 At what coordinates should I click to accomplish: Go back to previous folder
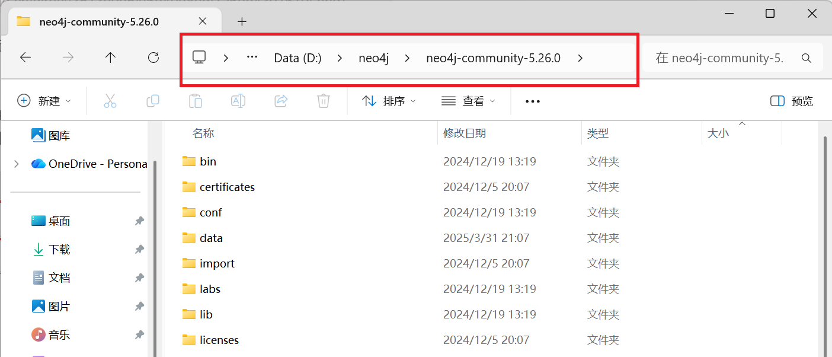pos(25,58)
